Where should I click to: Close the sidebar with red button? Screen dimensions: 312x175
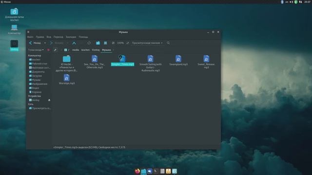point(48,50)
